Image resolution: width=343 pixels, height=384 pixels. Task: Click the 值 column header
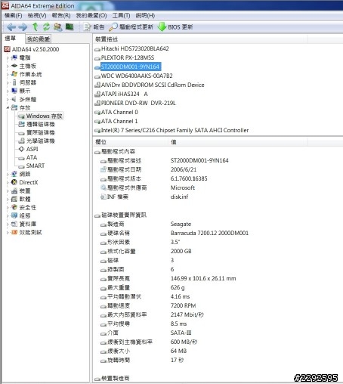click(x=237, y=142)
